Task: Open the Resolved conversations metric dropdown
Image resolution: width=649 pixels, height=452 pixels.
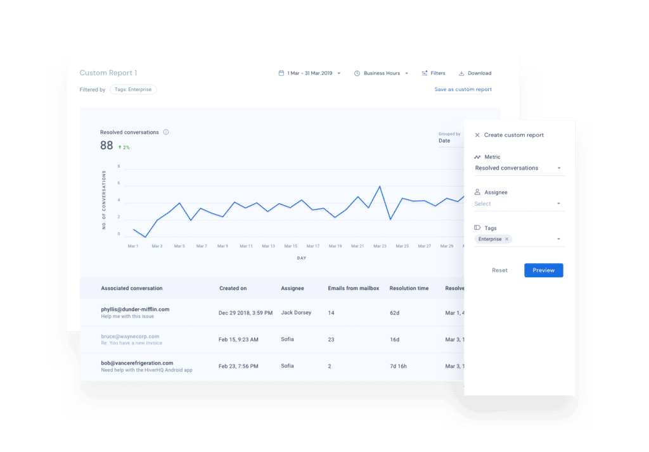Action: (519, 168)
